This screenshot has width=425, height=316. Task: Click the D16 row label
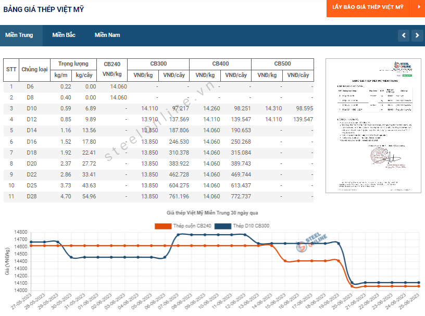pos(31,142)
